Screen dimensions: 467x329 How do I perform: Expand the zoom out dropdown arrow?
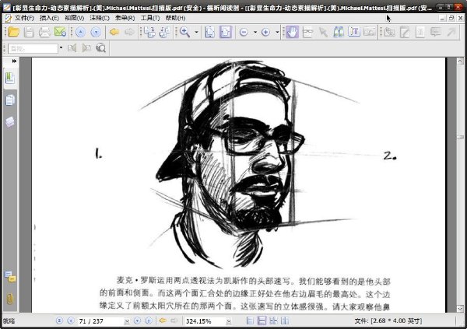click(255, 32)
